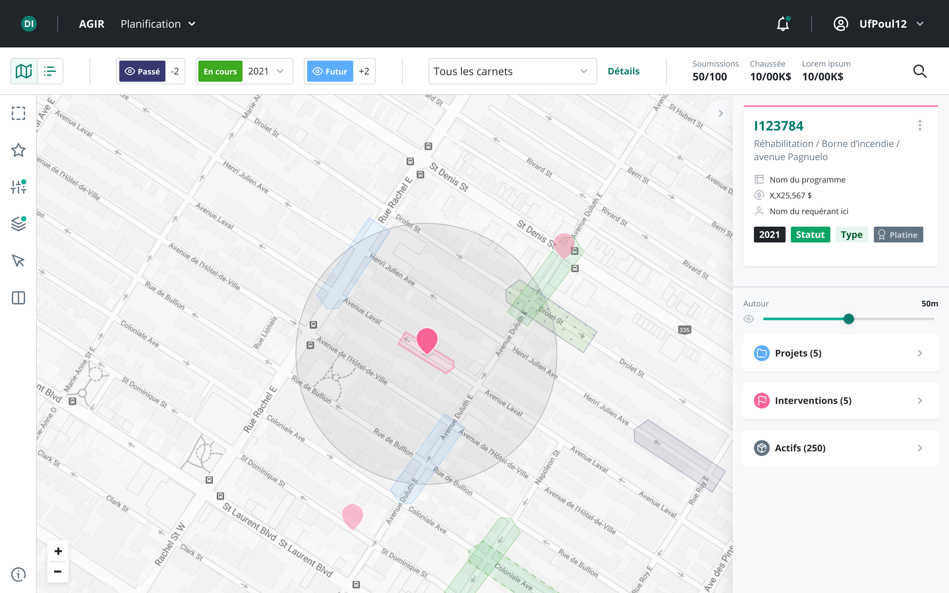
Task: Open the user profile avatar icon
Action: 840,24
